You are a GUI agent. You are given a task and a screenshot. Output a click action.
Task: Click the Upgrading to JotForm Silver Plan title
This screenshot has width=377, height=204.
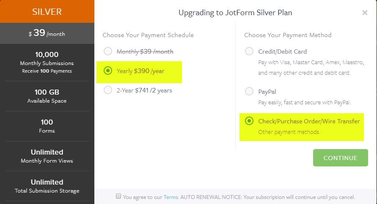[235, 13]
